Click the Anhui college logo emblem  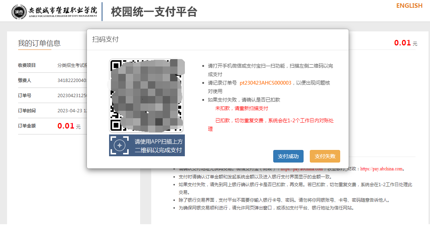[x=19, y=12]
